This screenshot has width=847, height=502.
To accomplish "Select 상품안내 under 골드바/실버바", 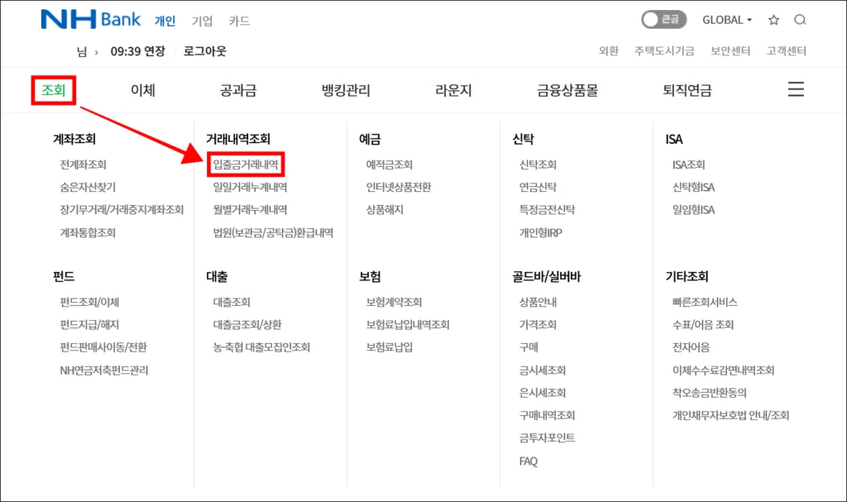I will (x=538, y=302).
